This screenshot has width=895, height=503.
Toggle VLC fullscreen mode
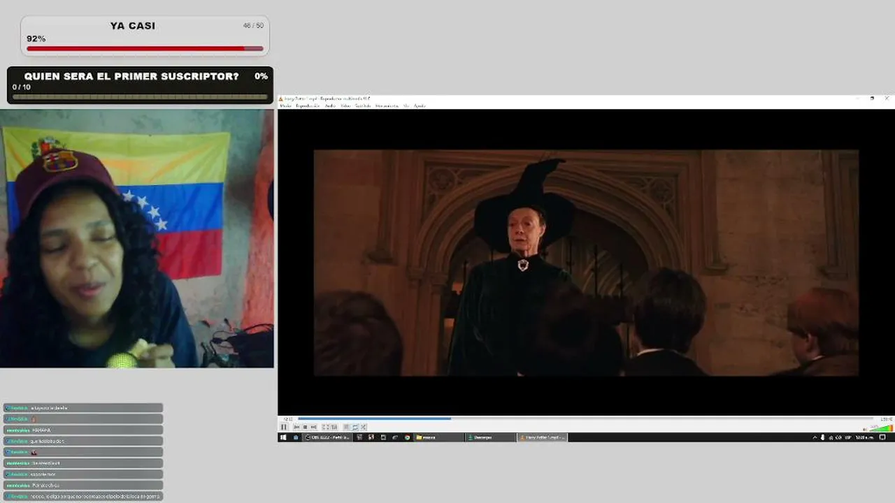326,427
